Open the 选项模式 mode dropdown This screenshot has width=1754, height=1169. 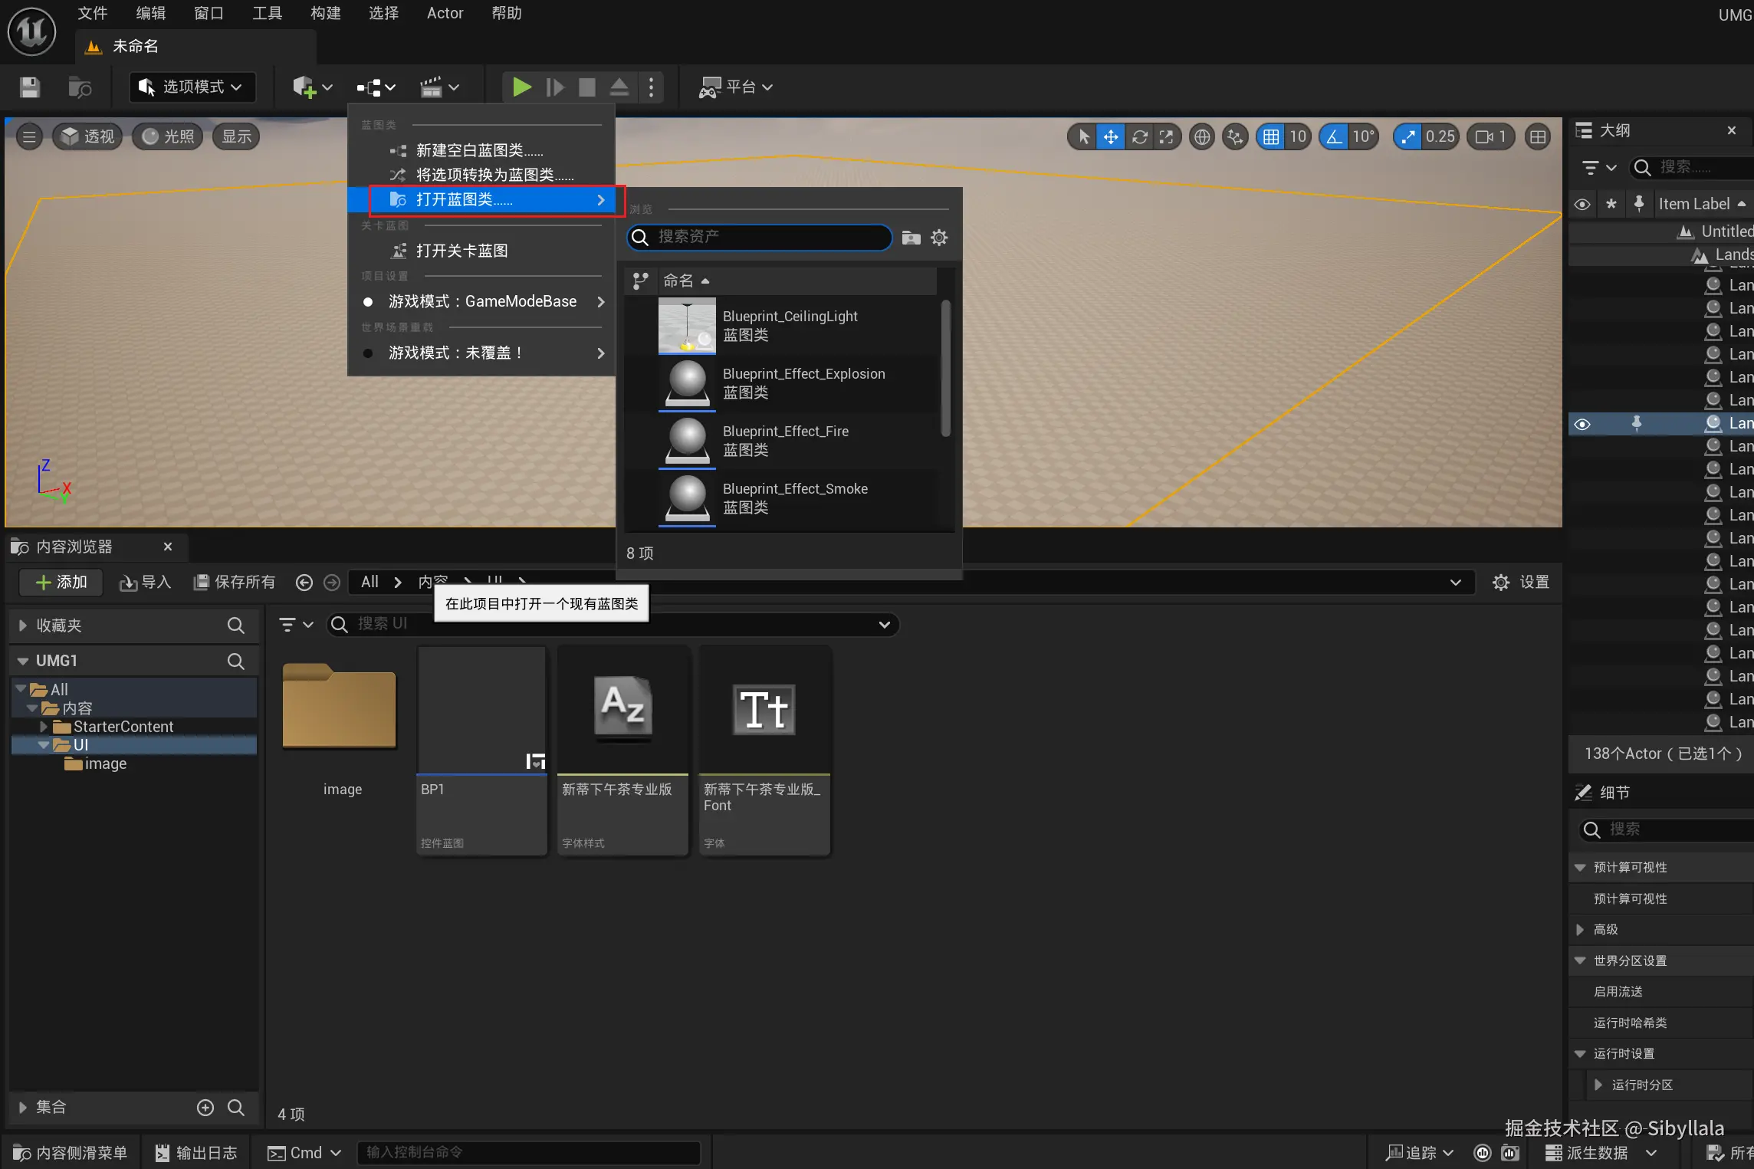point(192,87)
